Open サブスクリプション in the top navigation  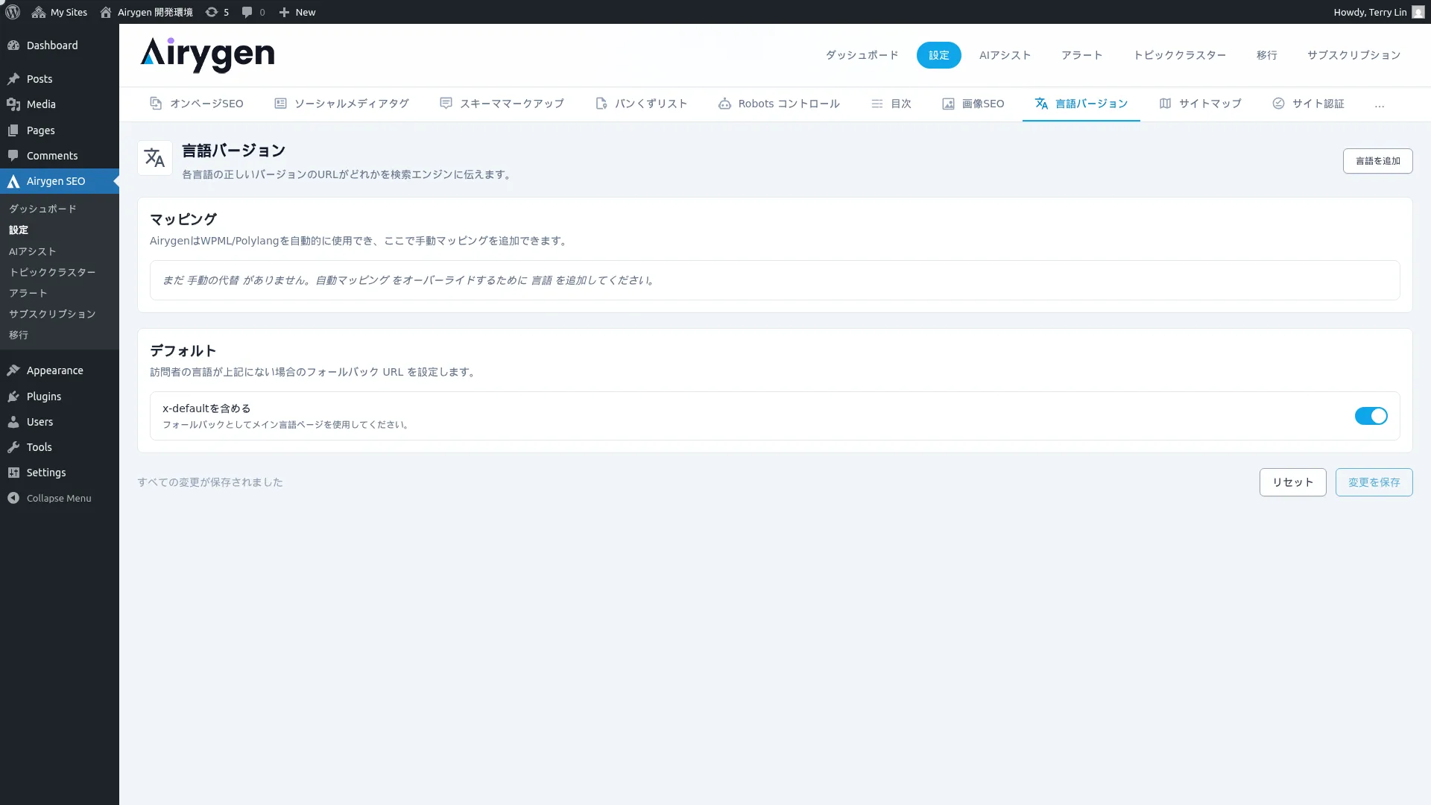(1353, 55)
